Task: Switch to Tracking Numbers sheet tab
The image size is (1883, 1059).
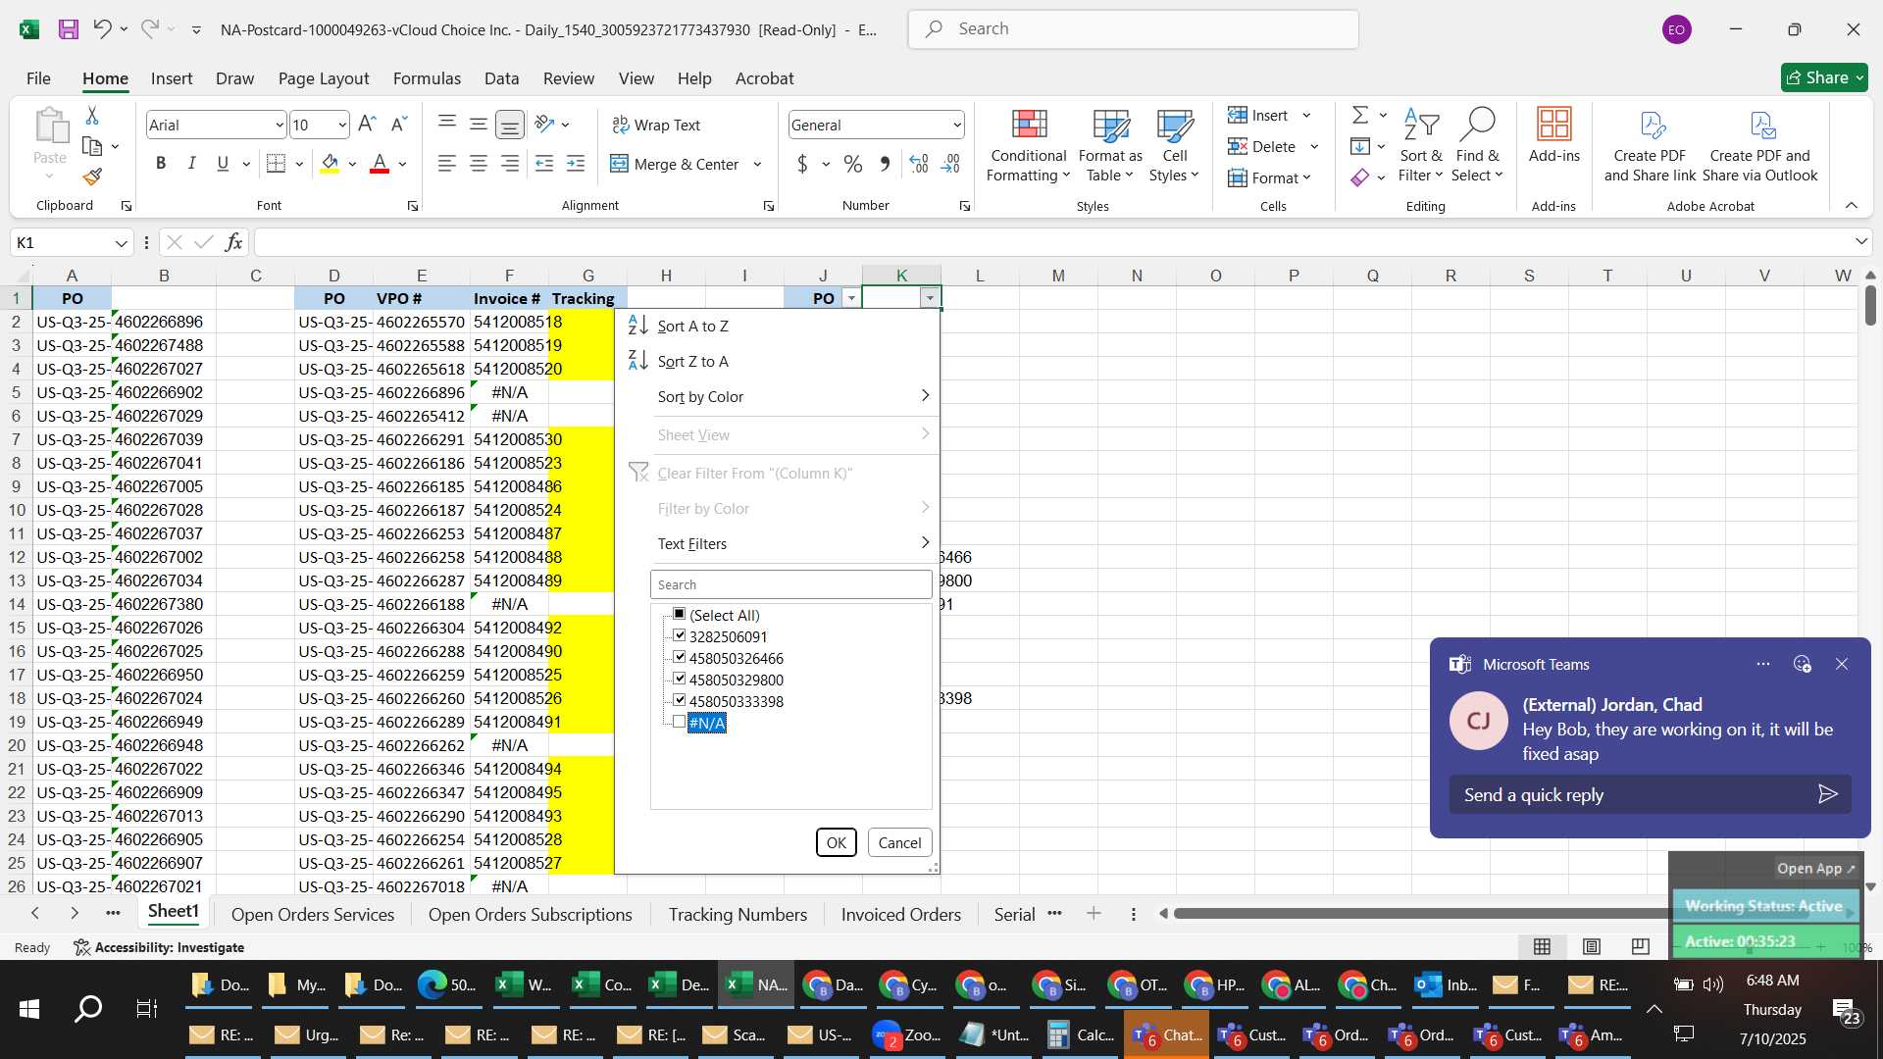Action: click(738, 914)
